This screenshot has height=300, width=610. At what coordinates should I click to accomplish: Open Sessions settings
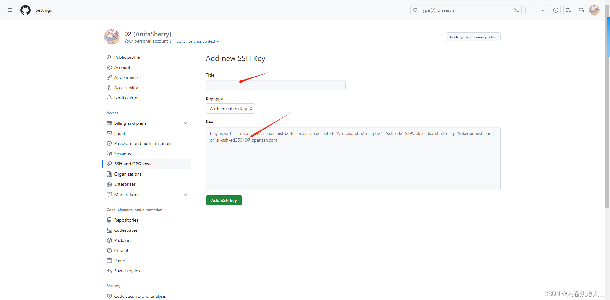(x=123, y=154)
